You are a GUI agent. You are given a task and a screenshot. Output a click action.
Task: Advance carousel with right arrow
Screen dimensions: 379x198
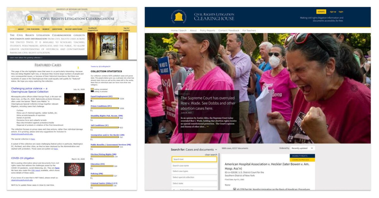[354, 88]
